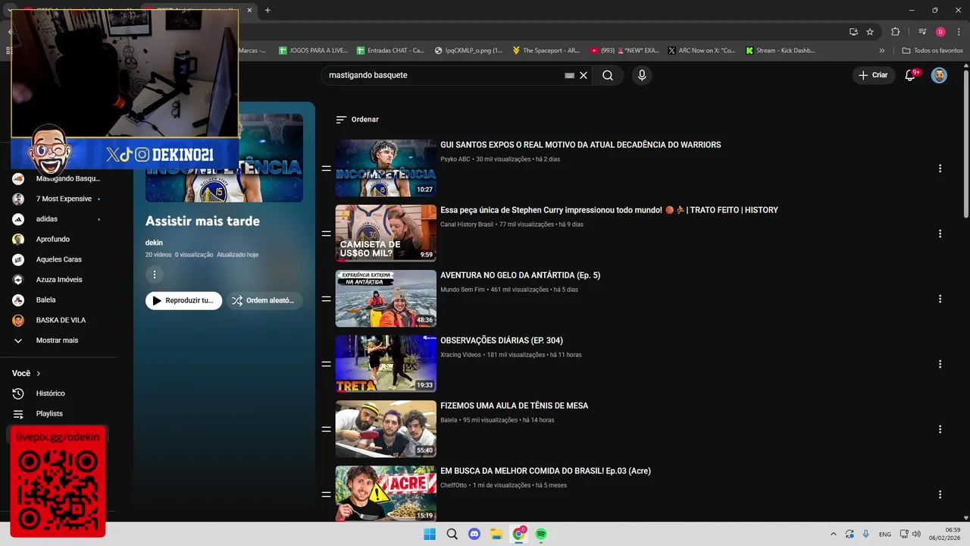The width and height of the screenshot is (970, 546).
Task: Open the Entradas CHAT bookmark
Action: coord(391,50)
